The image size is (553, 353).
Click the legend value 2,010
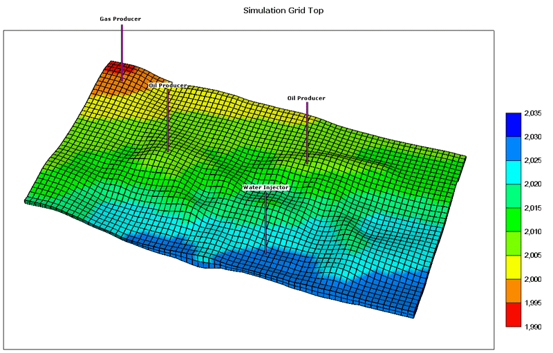click(x=532, y=232)
